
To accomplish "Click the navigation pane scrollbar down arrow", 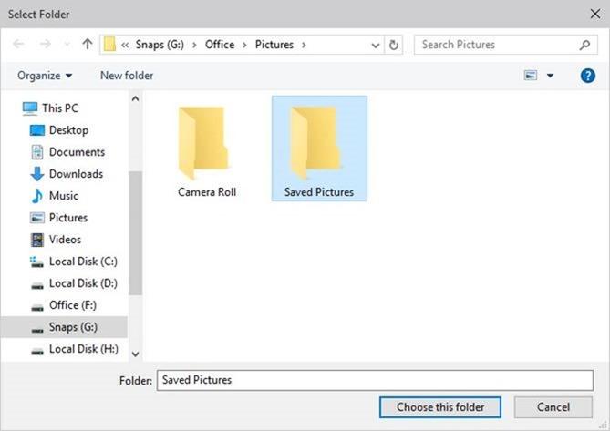I will [136, 354].
